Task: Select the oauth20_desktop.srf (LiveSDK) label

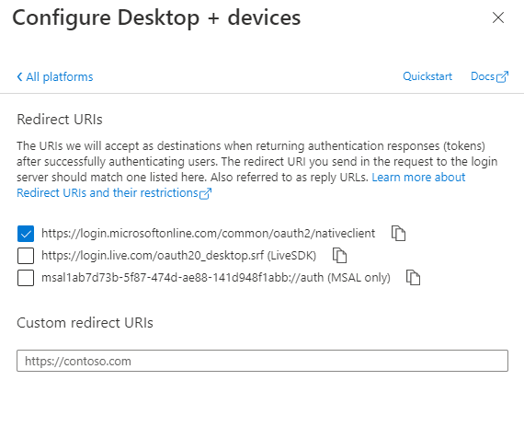Action: 178,256
